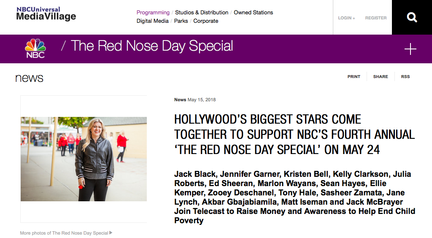Click the arrow next to More photos
432x238 pixels.
coord(111,233)
